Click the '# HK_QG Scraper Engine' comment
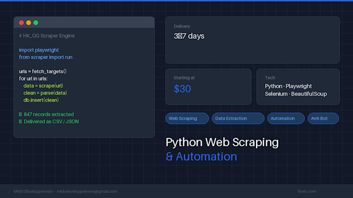 (x=47, y=36)
